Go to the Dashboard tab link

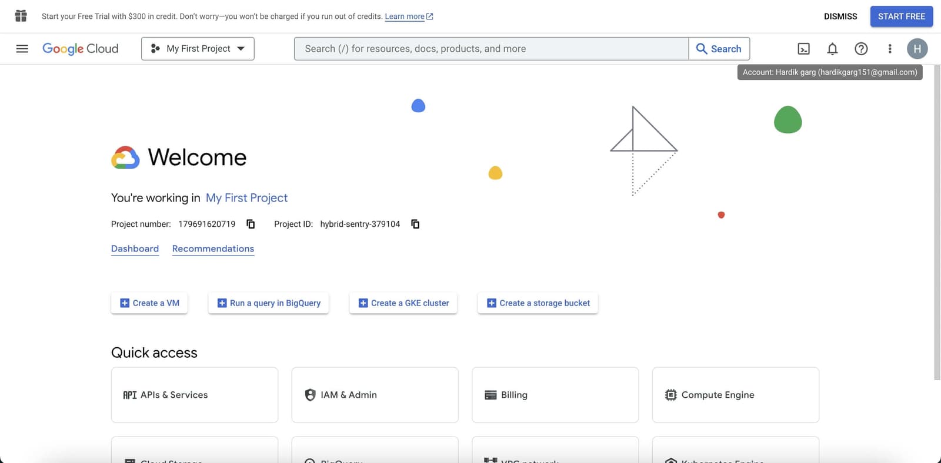[135, 249]
